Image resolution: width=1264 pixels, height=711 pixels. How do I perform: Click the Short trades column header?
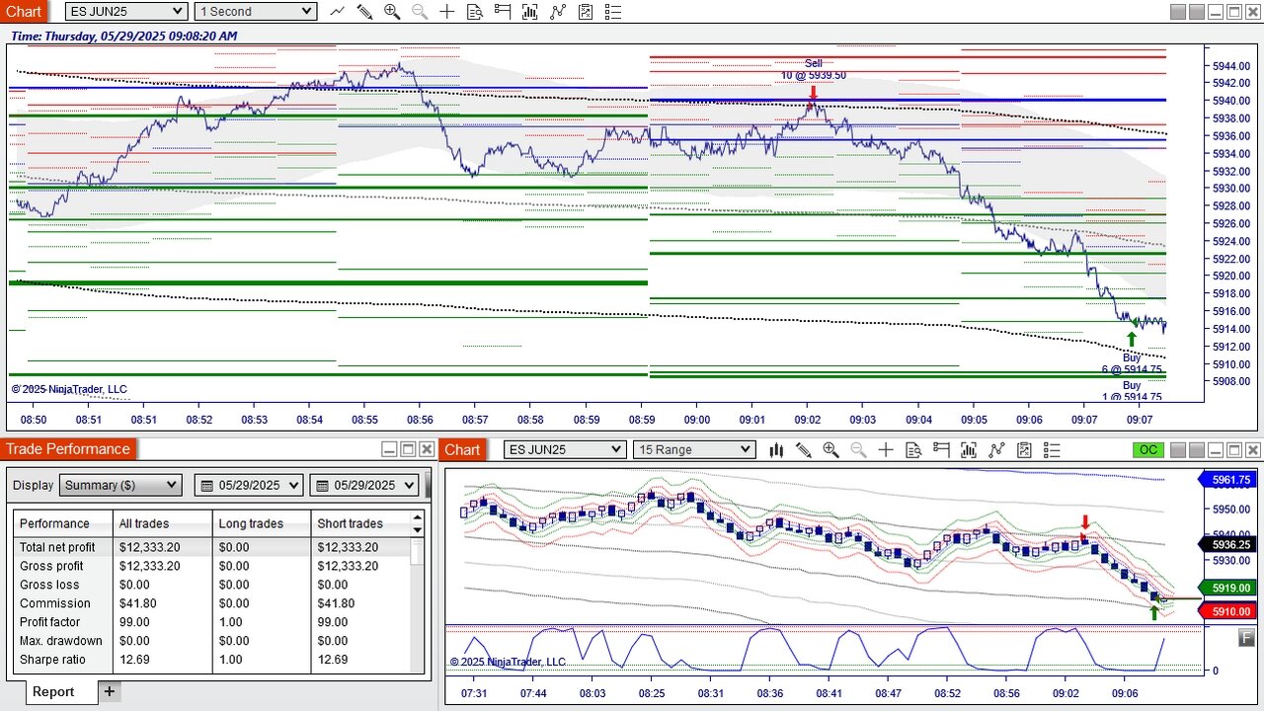pyautogui.click(x=360, y=523)
